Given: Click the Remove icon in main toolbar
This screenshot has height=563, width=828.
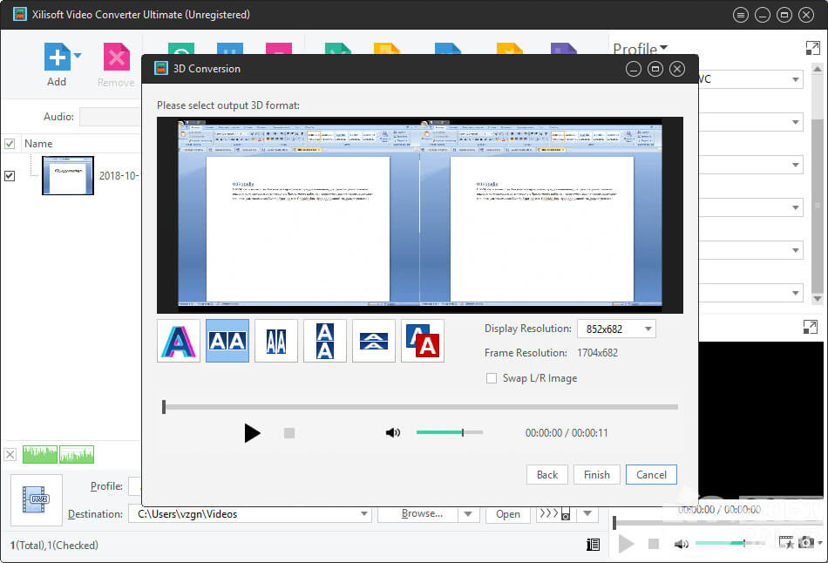Looking at the screenshot, I should (x=116, y=57).
